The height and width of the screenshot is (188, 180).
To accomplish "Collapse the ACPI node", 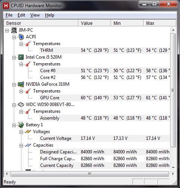I will 14,37.
